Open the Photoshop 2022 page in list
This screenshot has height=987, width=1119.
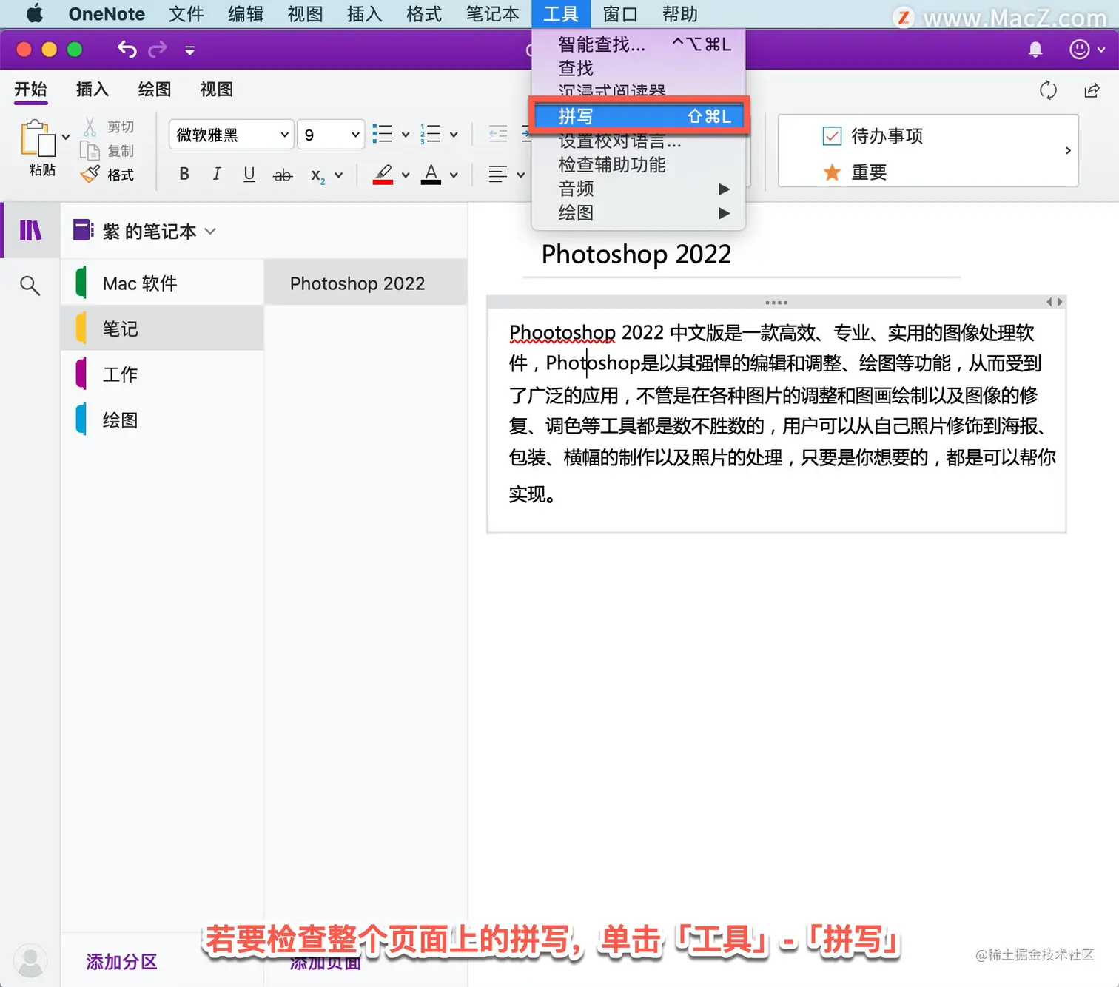point(366,283)
